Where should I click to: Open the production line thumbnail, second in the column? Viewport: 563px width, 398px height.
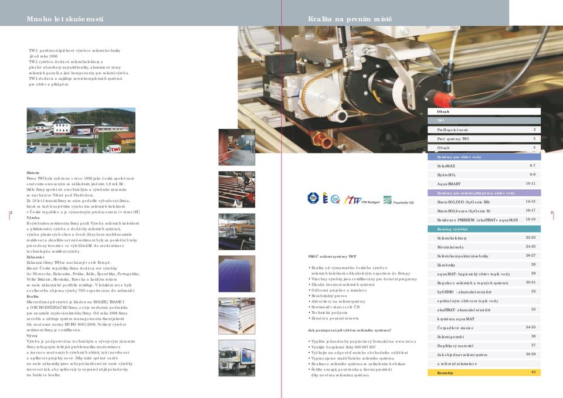(237, 189)
